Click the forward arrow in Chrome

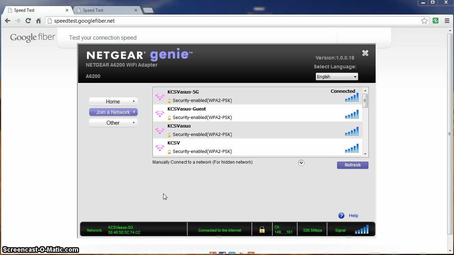18,21
